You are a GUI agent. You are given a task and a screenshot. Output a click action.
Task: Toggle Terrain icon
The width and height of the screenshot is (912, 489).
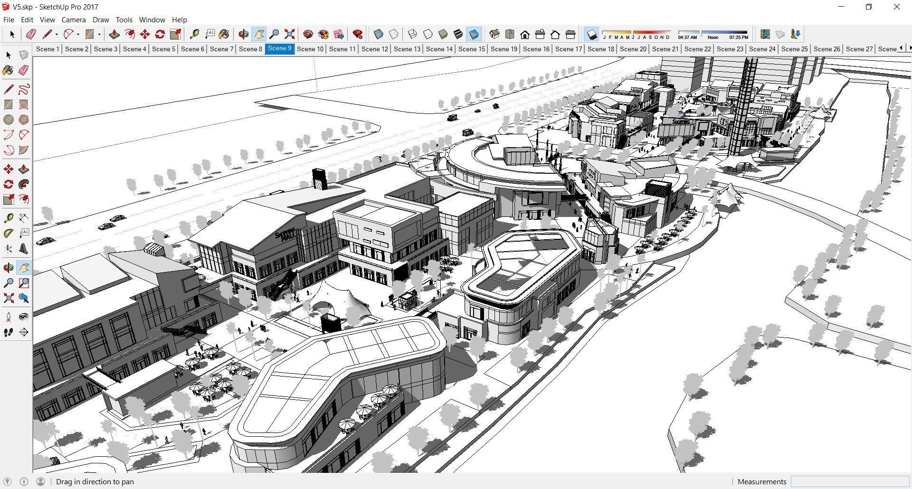click(x=780, y=34)
